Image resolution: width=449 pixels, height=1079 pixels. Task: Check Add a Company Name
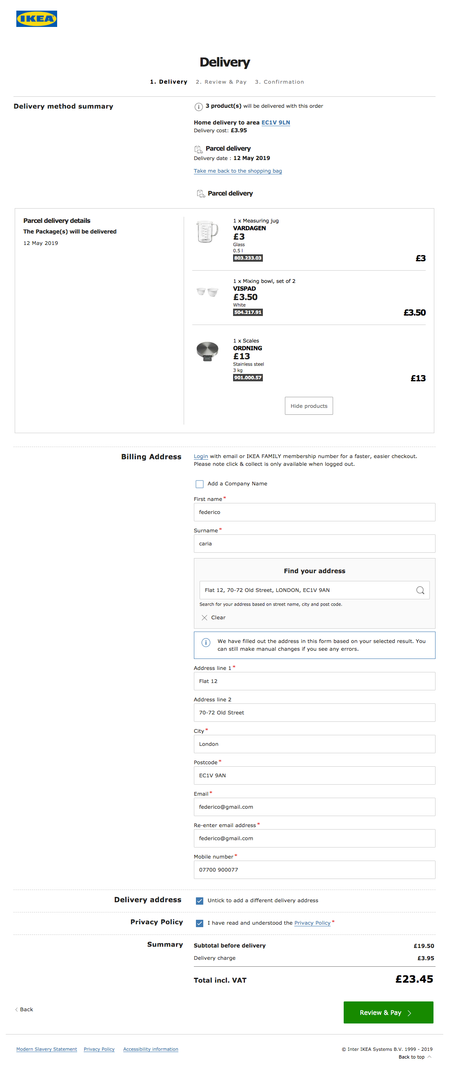pyautogui.click(x=198, y=484)
